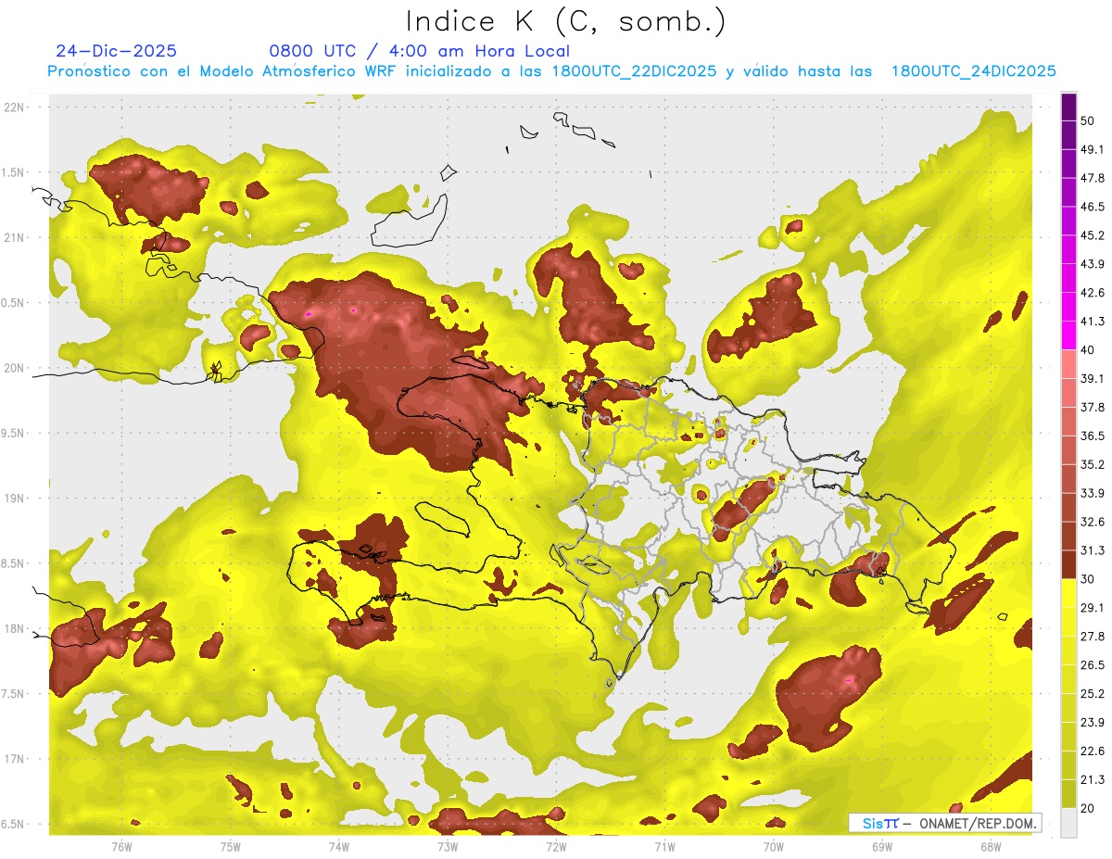
Task: Click the colorbar value '41.3'
Action: point(1093,322)
